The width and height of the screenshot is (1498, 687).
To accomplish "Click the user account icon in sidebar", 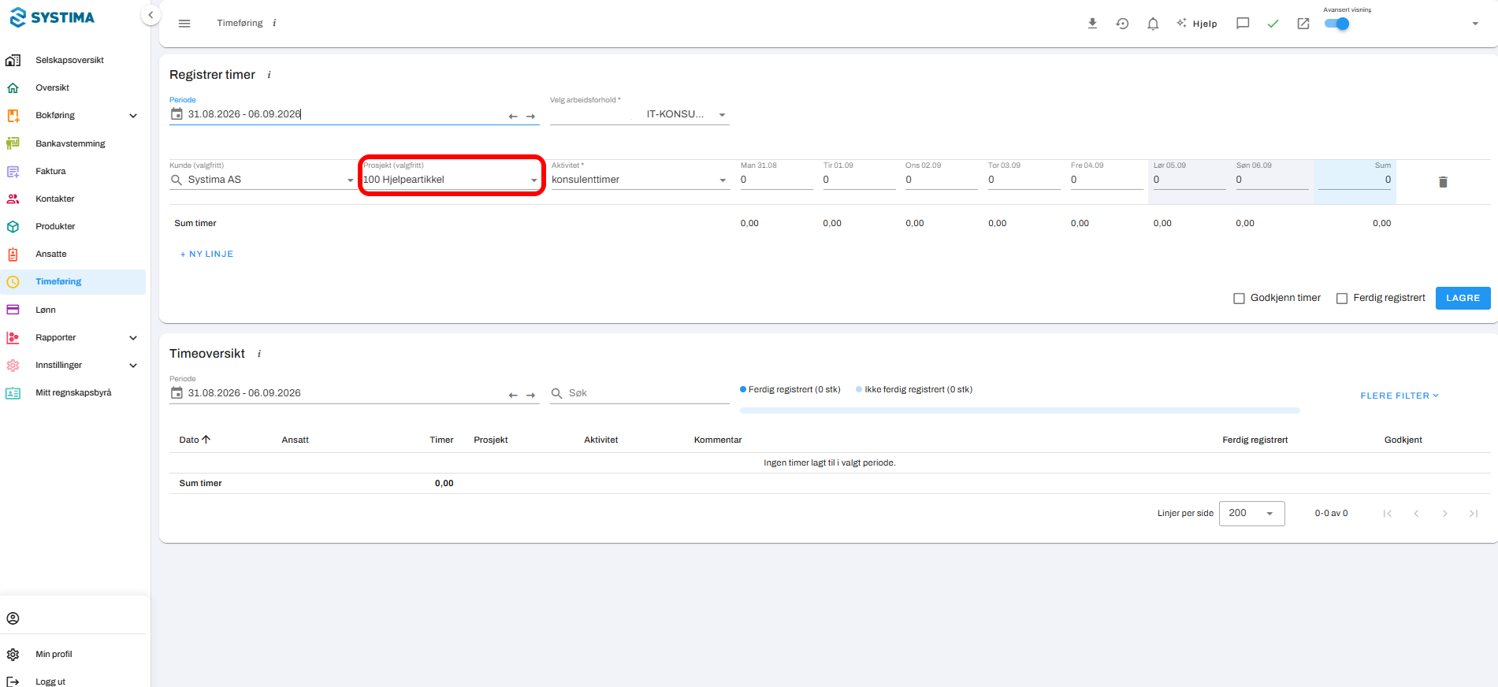I will pos(13,618).
